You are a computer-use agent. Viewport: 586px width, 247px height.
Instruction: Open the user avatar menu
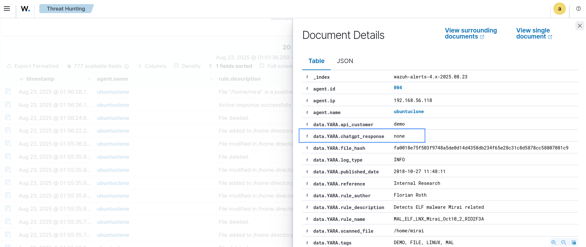tap(559, 9)
